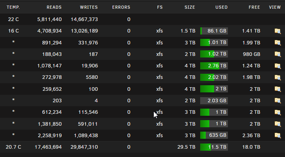The image size is (285, 157).
Task: Click the SIZE column header
Action: click(x=190, y=7)
